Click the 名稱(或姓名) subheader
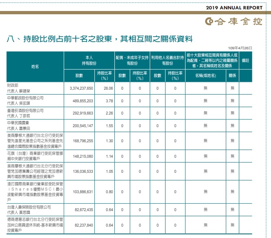 [x=205, y=76]
